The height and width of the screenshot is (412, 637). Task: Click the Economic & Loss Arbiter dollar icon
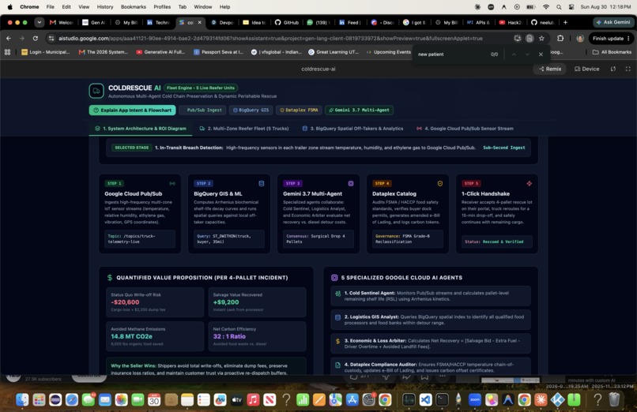(337, 342)
